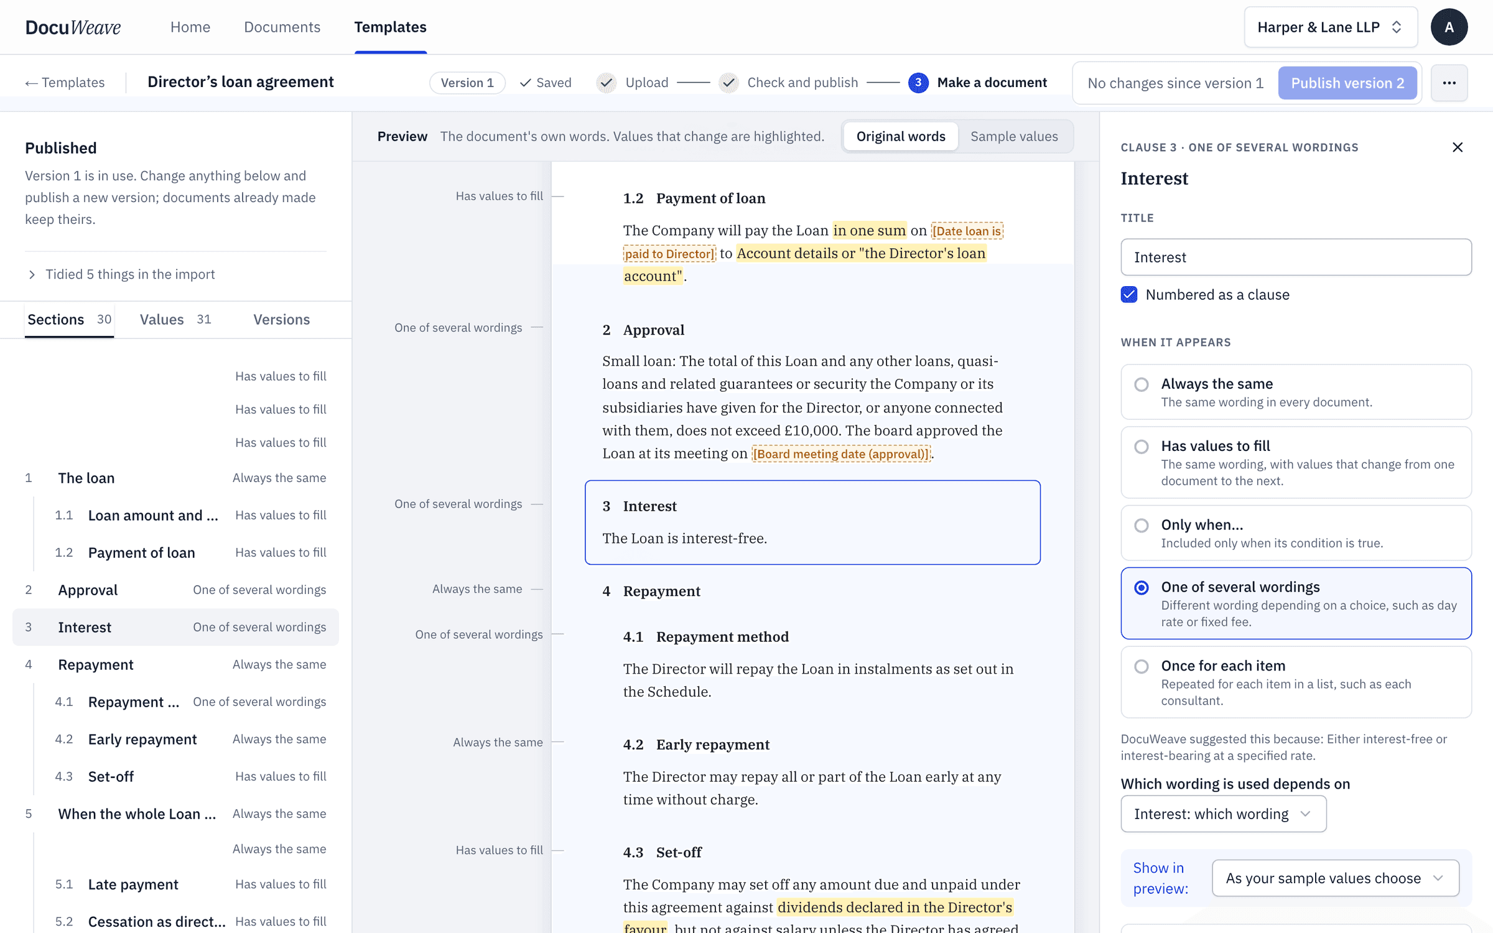
Task: Select the Interest clause box in preview
Action: (x=812, y=522)
